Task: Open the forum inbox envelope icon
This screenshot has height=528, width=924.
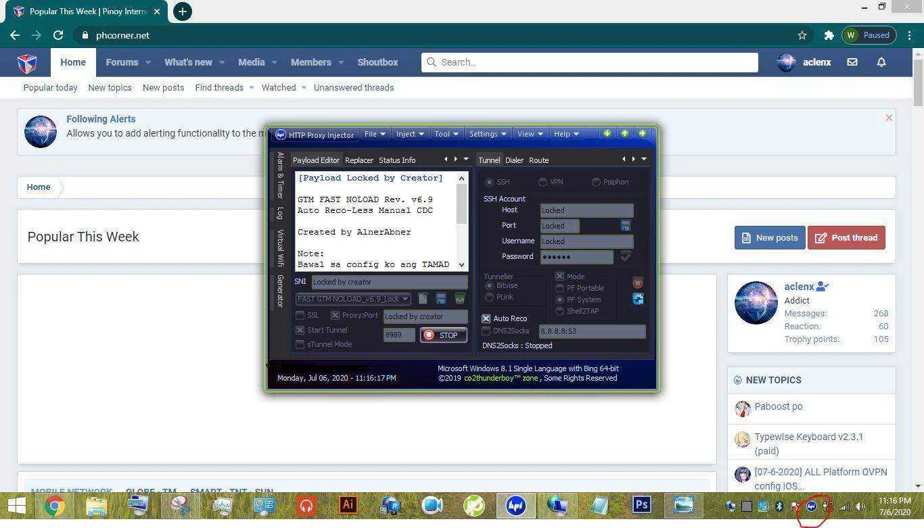Action: 852,62
